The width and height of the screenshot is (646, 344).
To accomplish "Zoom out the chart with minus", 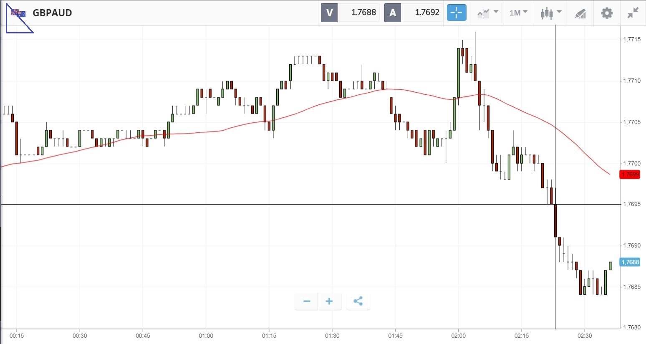I will pyautogui.click(x=307, y=301).
